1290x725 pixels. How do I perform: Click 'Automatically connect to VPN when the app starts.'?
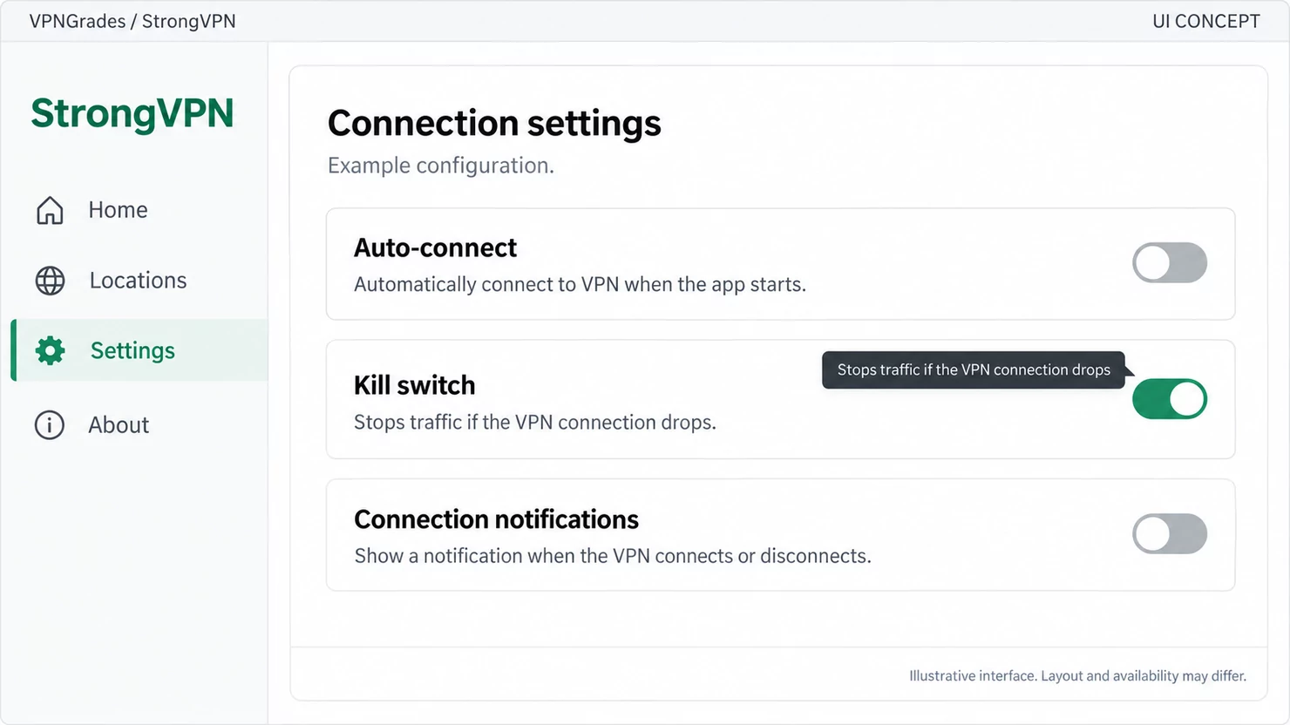(580, 284)
